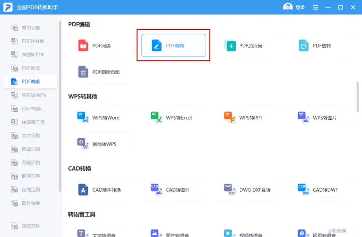Open 文字转语音 tool icon
Viewport: 362px width, 237px height.
tap(82, 233)
